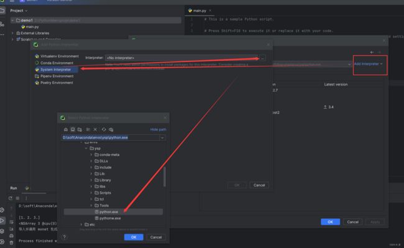Click OK in the file chooser dialog
Image resolution: width=404 pixels, height=248 pixels.
click(134, 237)
